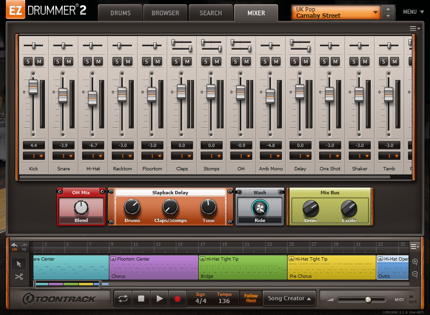This screenshot has width=430, height=315.
Task: Switch to the SEARCH tab
Action: click(x=211, y=13)
